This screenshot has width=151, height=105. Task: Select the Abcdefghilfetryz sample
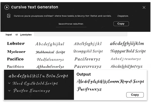(126, 66)
